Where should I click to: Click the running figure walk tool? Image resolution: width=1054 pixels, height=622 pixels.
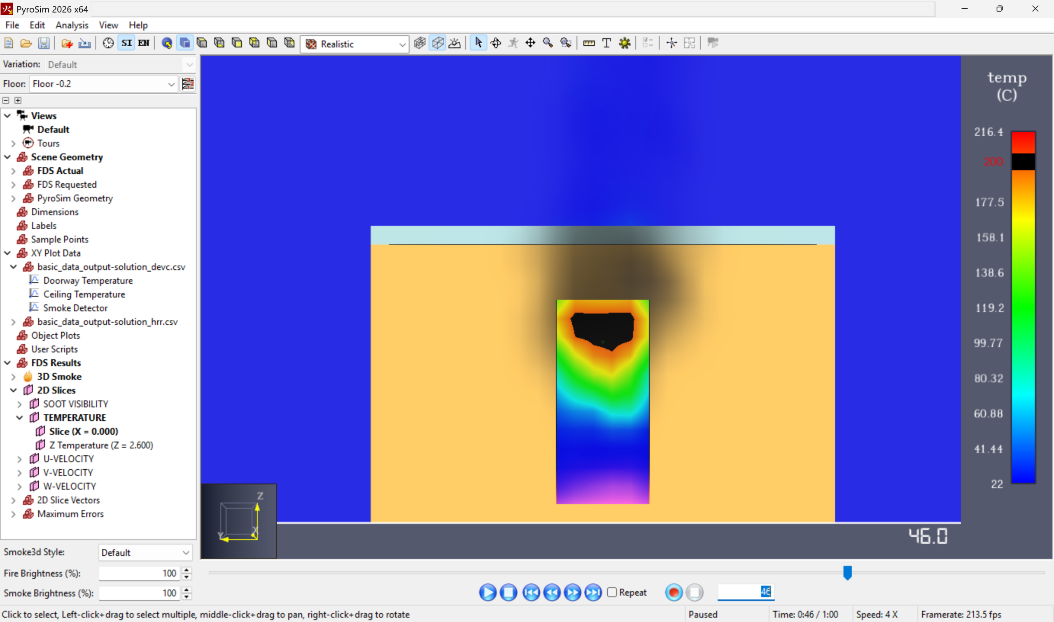pos(513,43)
